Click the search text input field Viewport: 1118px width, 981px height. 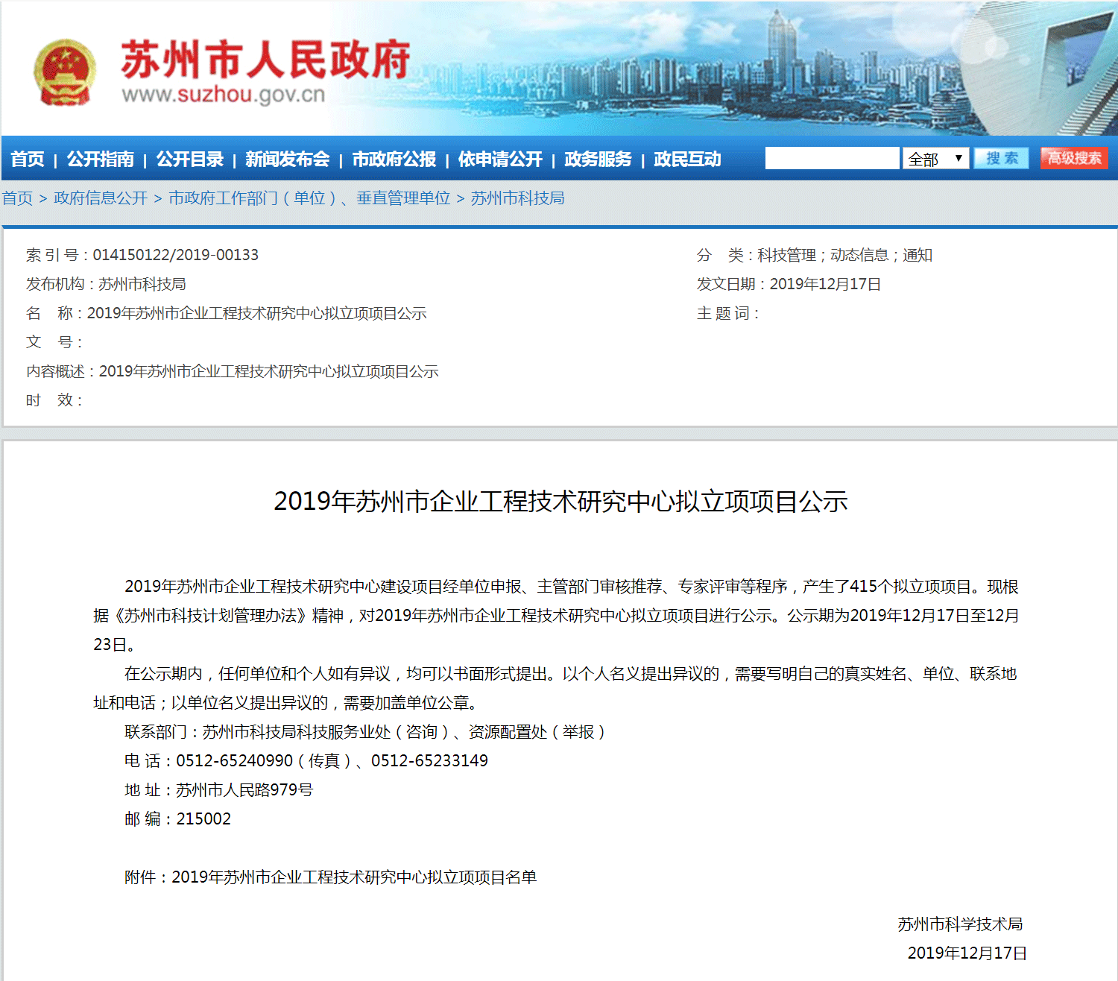[x=832, y=159]
